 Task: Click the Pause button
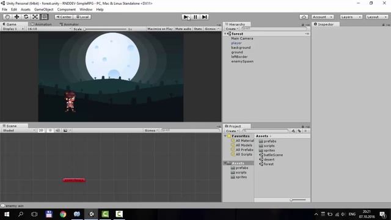pyautogui.click(x=195, y=17)
